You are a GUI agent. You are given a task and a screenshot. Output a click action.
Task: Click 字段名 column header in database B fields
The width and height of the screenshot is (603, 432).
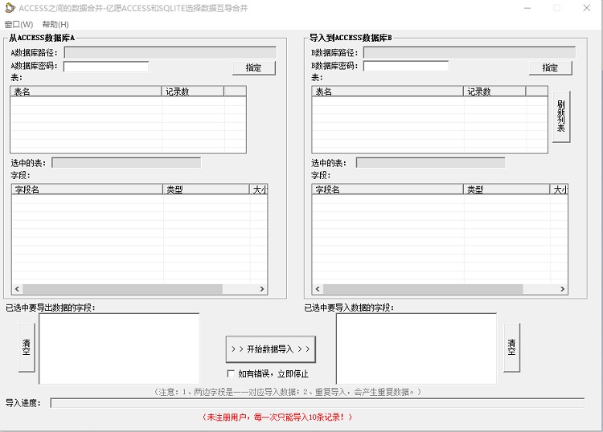click(388, 190)
